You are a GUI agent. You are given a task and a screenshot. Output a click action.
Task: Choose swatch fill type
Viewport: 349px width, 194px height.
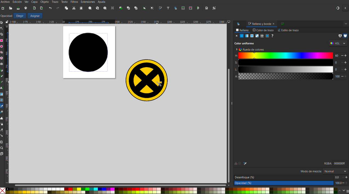click(x=267, y=36)
